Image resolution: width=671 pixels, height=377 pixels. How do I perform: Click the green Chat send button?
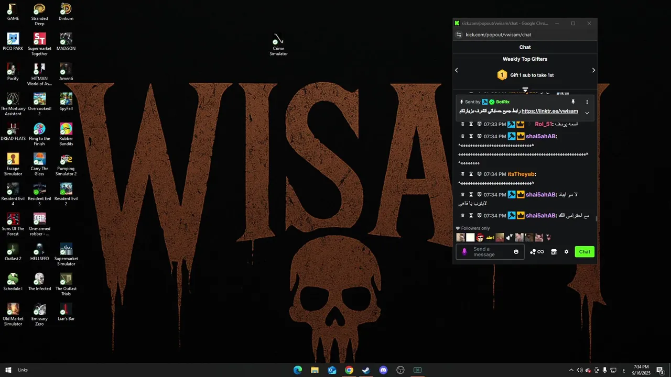(585, 252)
